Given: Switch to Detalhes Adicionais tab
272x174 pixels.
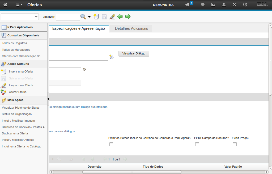Looking at the screenshot, I should click(x=131, y=28).
